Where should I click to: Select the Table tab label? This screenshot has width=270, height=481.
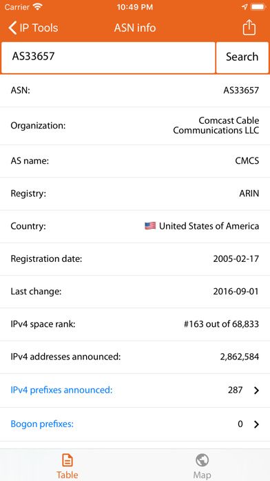(67, 475)
